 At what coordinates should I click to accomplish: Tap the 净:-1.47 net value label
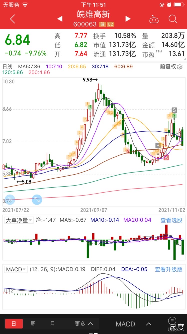point(46,220)
